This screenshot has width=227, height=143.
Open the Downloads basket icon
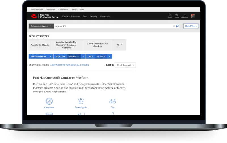click(81, 101)
